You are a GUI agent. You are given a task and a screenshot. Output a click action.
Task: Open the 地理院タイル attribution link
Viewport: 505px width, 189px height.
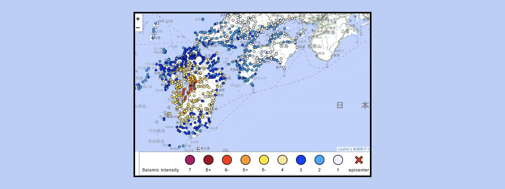[361, 149]
